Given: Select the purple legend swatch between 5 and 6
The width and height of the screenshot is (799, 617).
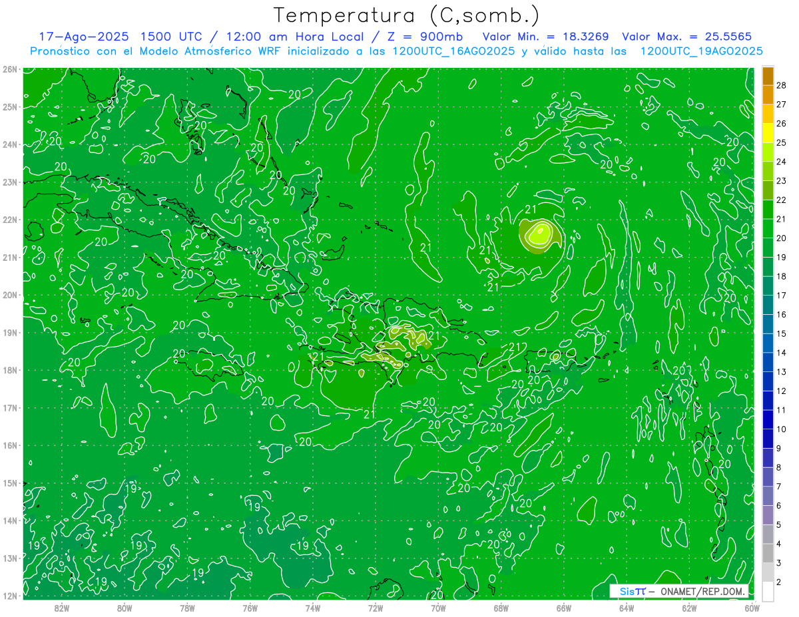Looking at the screenshot, I should pos(768,515).
